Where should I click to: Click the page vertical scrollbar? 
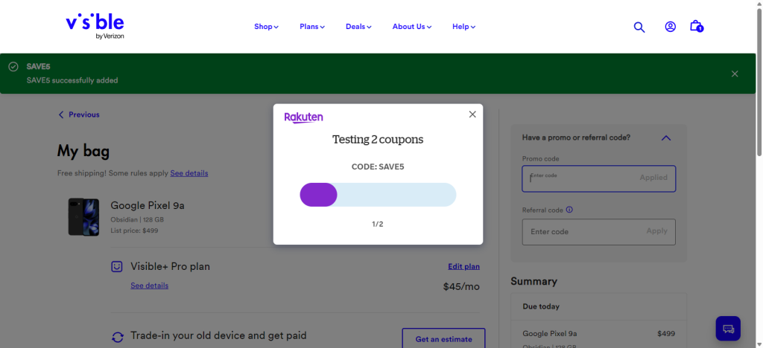(x=759, y=83)
